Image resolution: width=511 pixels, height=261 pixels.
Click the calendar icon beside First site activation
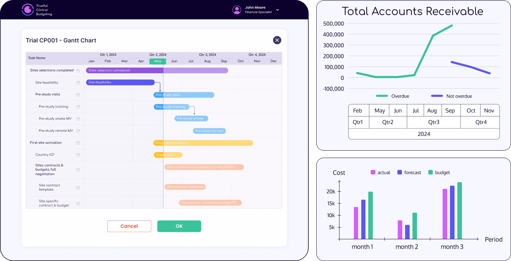point(79,143)
